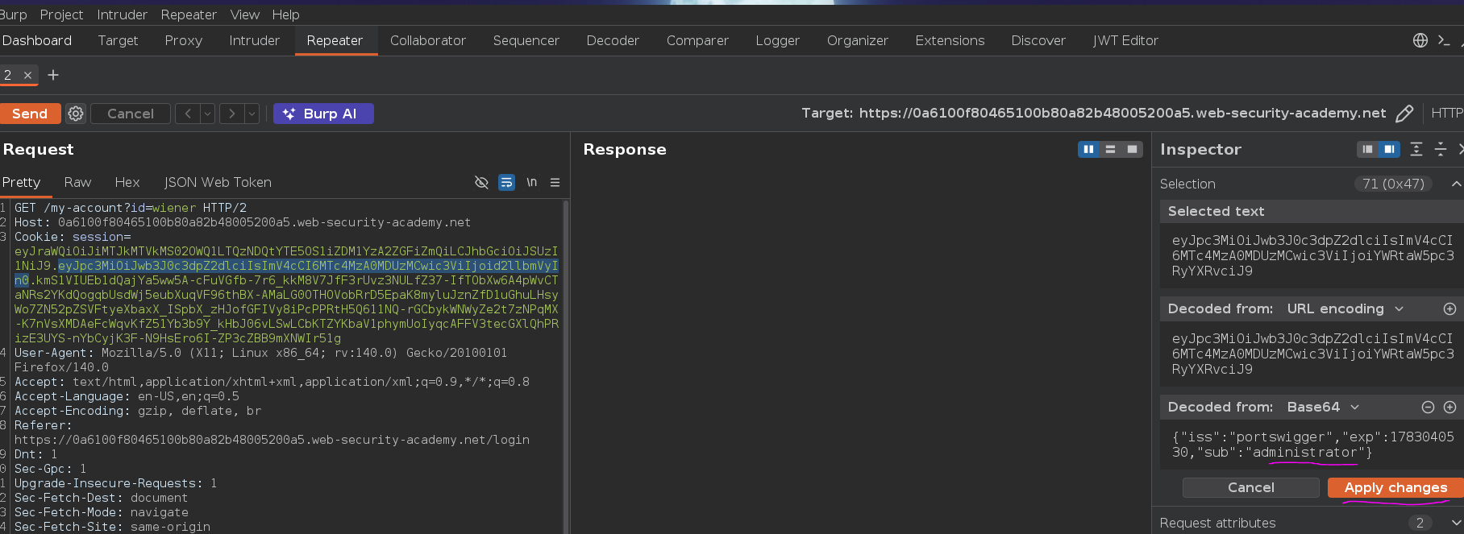Select the Pretty request view tab
1464x534 pixels.
[22, 183]
